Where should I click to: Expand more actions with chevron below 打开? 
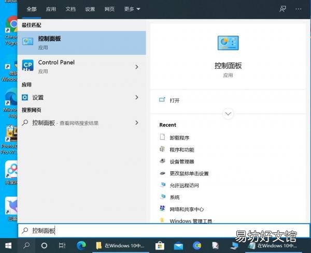coord(228,114)
